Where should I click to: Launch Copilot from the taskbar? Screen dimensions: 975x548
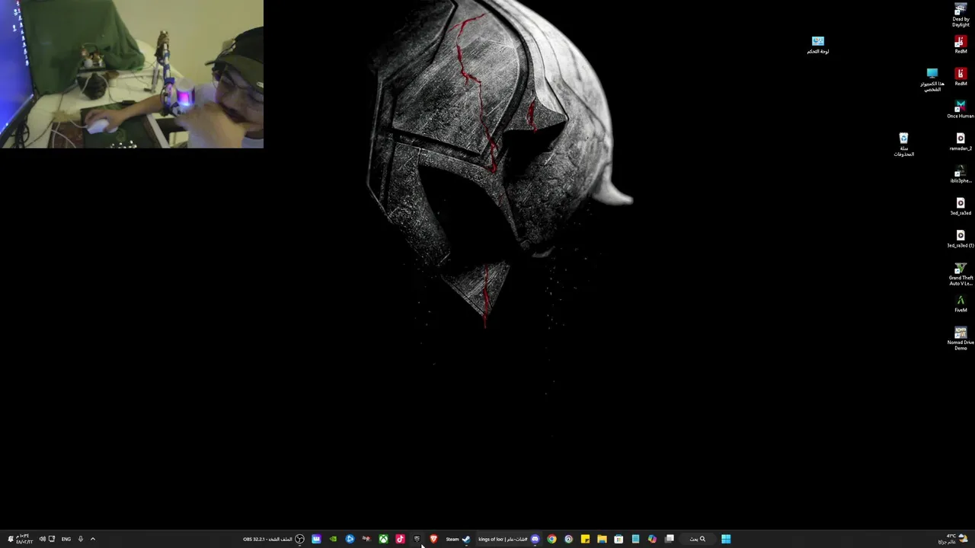652,539
